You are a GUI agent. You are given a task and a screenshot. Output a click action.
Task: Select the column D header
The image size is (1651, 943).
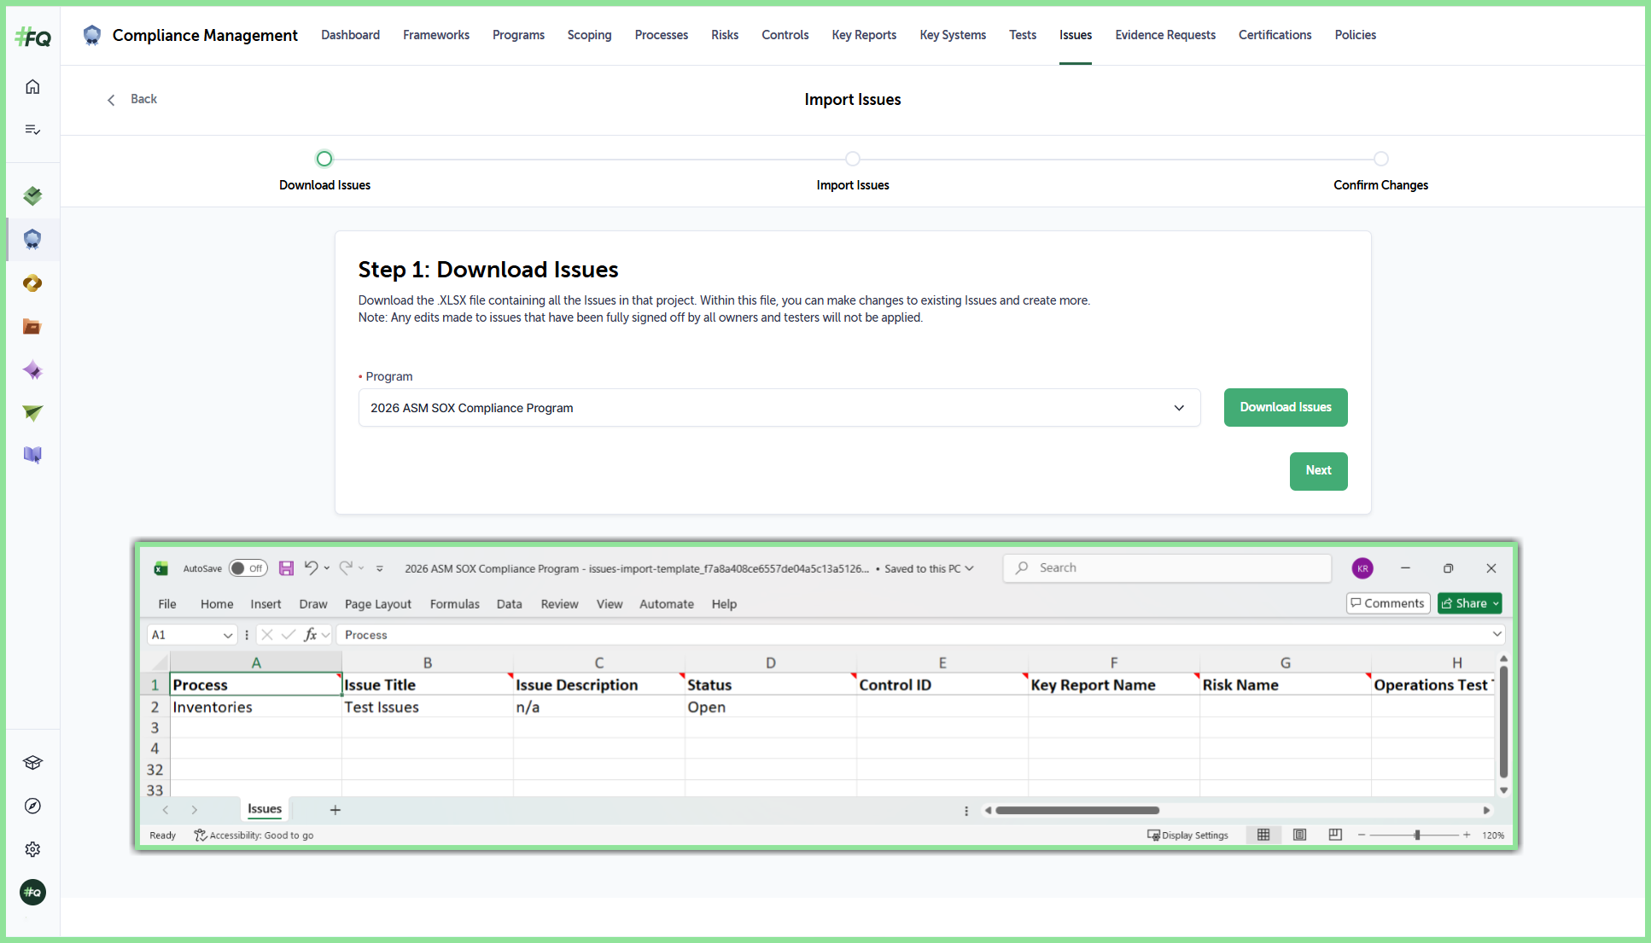point(771,663)
